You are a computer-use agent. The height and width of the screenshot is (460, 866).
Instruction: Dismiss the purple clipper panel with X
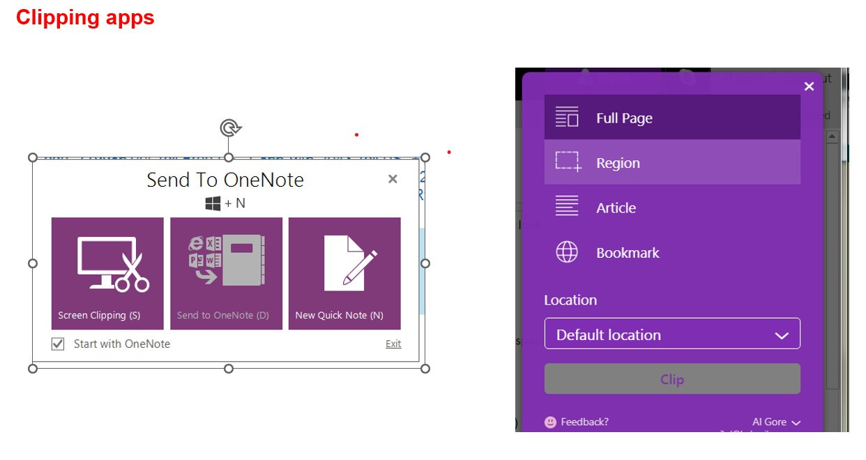(x=809, y=86)
